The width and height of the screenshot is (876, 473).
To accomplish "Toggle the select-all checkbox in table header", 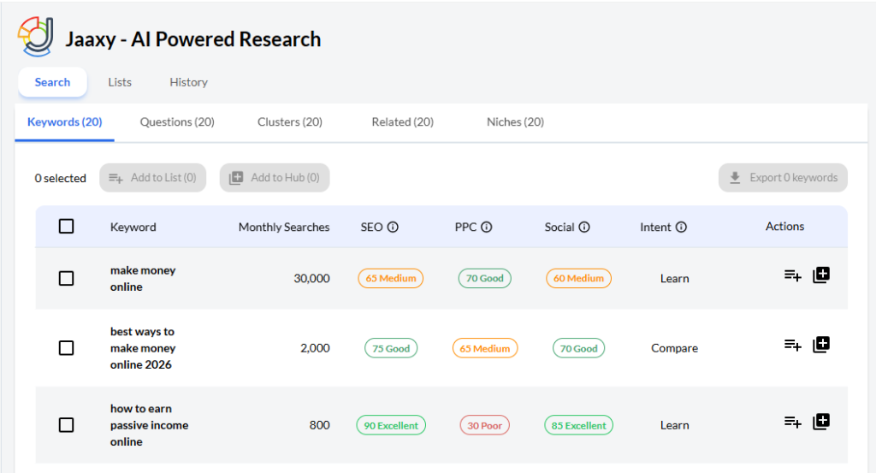I will click(67, 226).
